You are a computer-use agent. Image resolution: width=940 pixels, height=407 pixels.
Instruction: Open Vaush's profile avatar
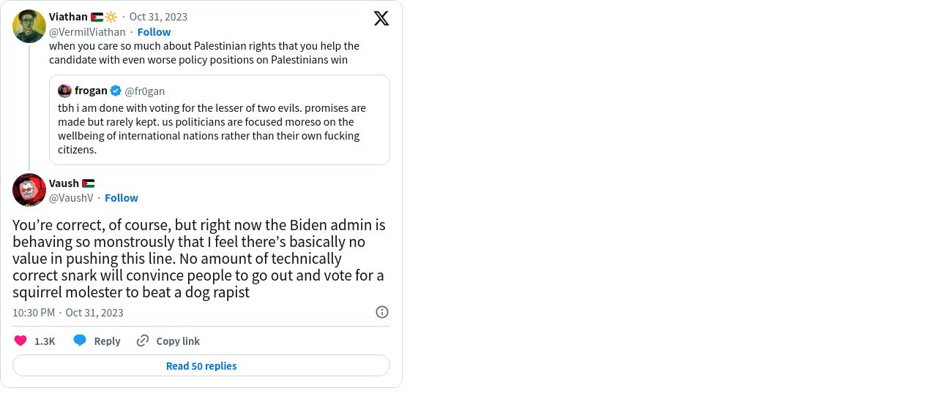[29, 190]
